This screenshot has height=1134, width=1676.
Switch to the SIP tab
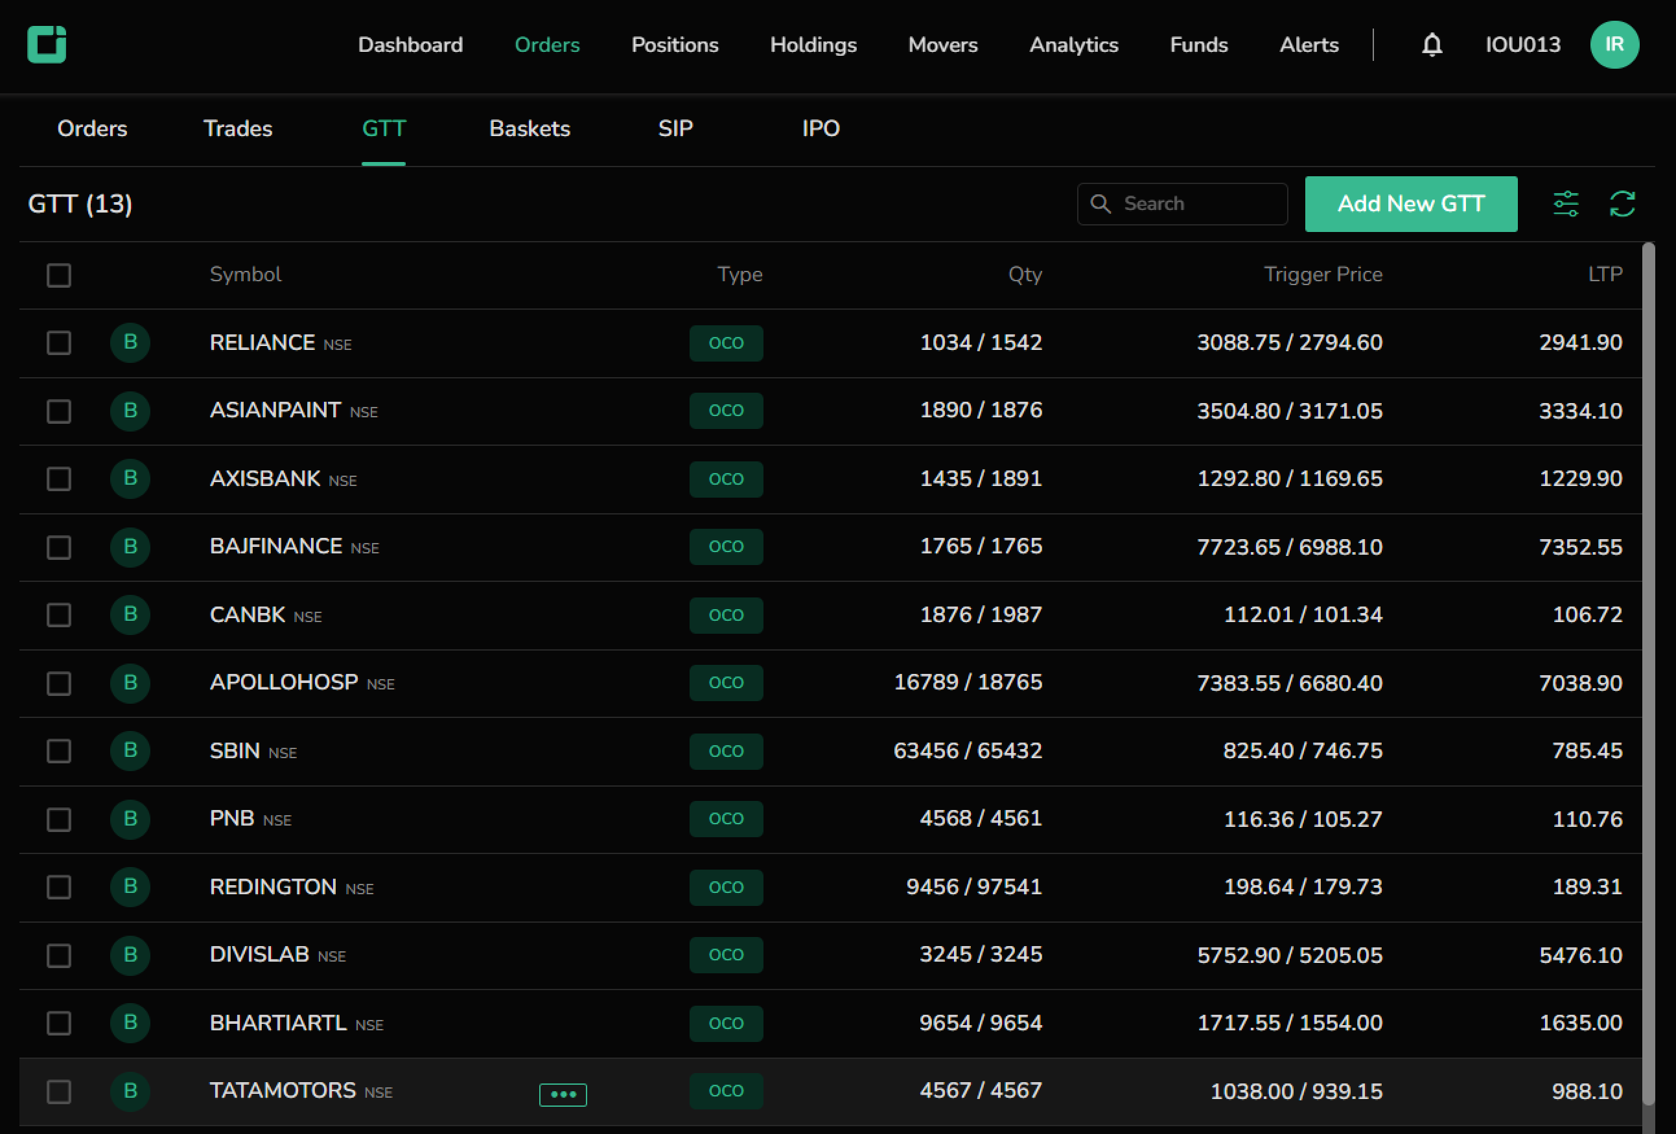pyautogui.click(x=675, y=129)
